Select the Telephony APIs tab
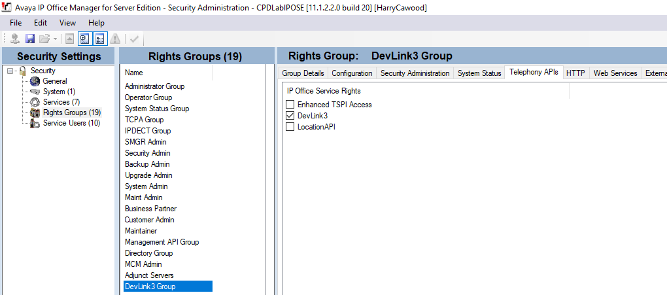Viewport: 667px width, 295px height. tap(534, 73)
